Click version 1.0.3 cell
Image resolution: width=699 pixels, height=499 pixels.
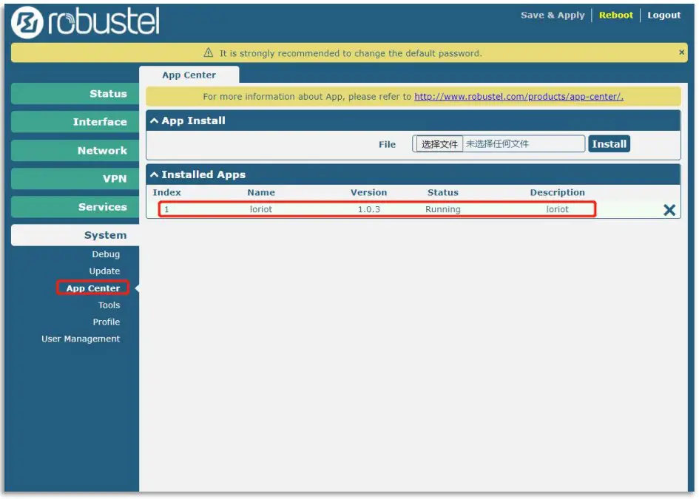click(368, 209)
